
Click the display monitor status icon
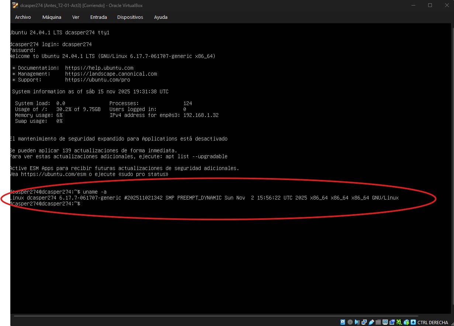coord(385,322)
